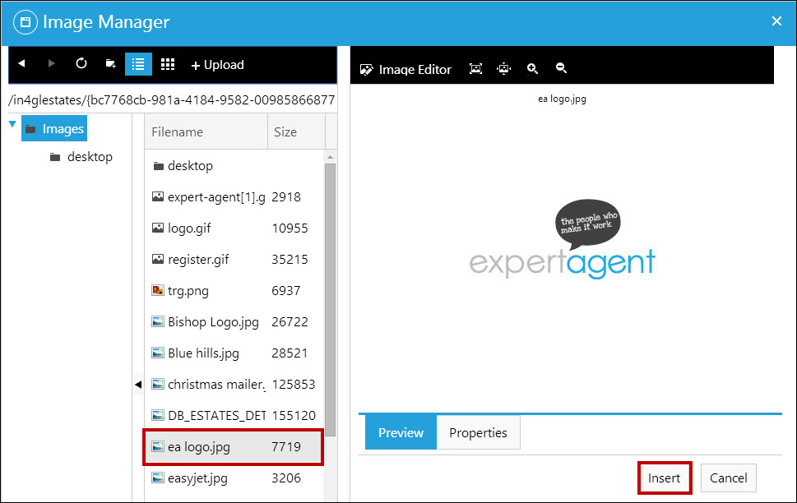Switch to the Properties tab
The width and height of the screenshot is (797, 503).
pos(479,433)
